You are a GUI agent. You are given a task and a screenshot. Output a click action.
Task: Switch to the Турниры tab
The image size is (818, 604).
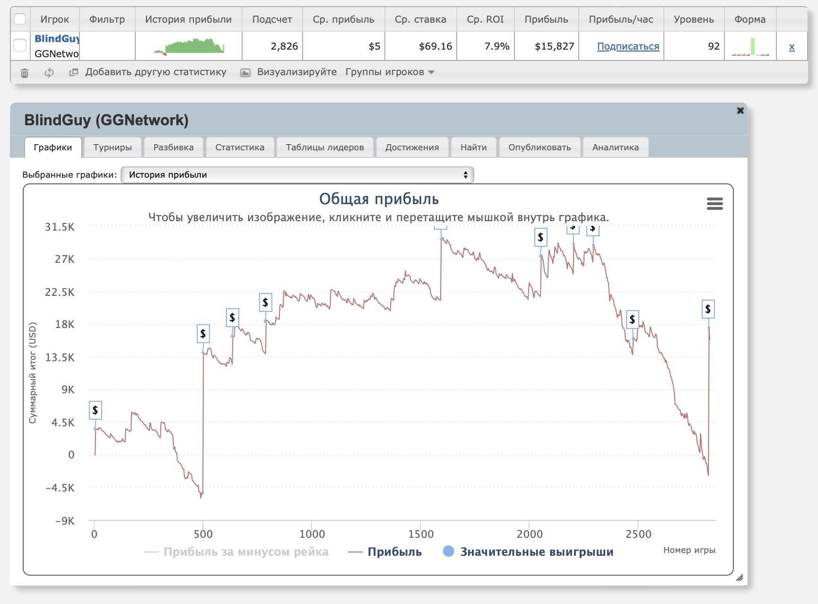pos(113,147)
